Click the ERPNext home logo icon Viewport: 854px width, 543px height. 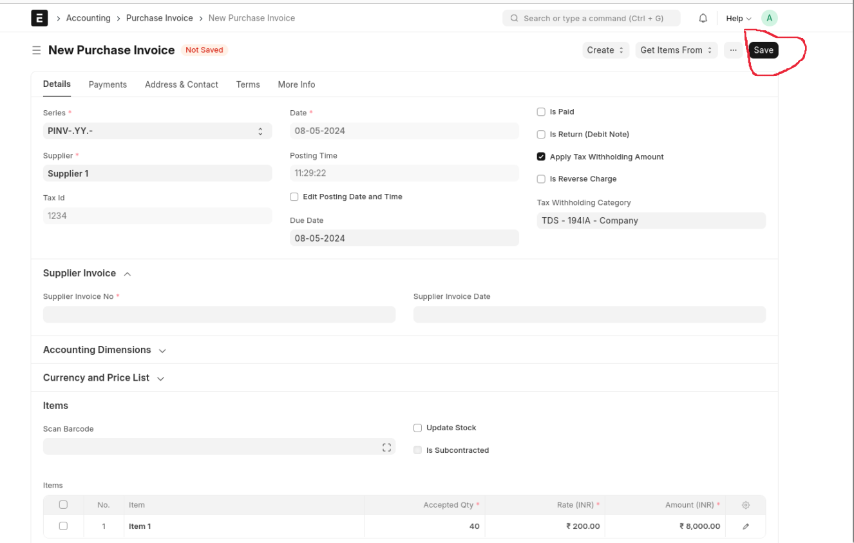coord(39,18)
